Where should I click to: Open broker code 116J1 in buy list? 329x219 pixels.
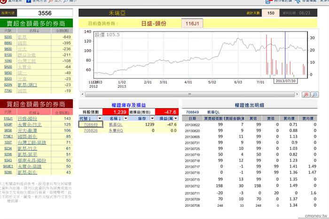coord(8,118)
